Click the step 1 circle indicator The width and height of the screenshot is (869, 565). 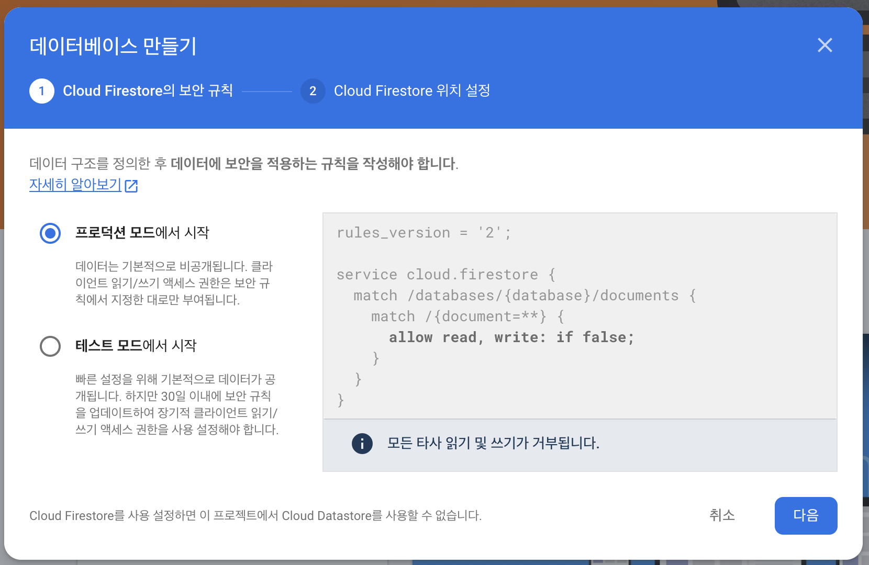[x=42, y=91]
